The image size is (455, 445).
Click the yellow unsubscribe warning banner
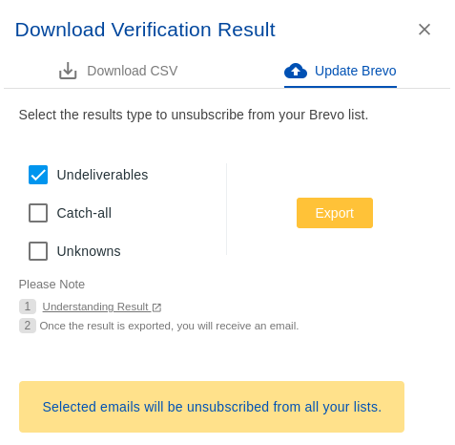pyautogui.click(x=212, y=407)
